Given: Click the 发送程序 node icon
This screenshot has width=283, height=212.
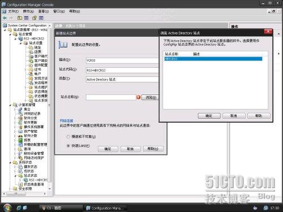Looking at the screenshot, I should click(31, 83).
